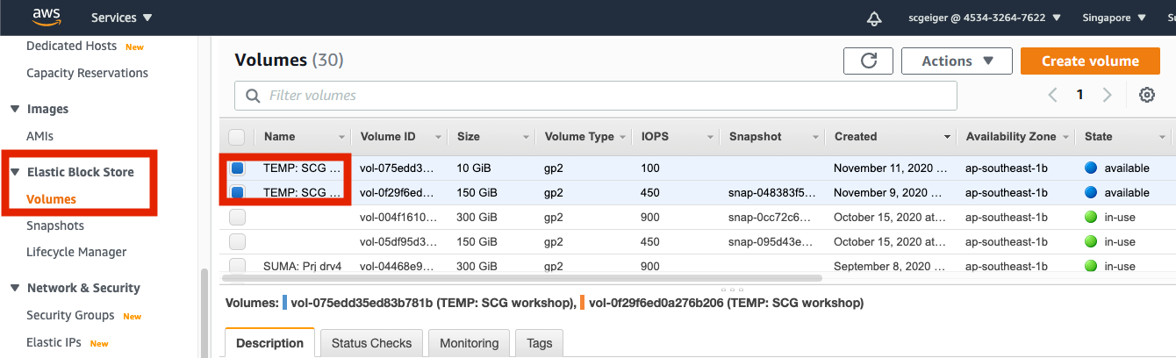
Task: Collapse the Elastic Block Store section
Action: [x=14, y=172]
